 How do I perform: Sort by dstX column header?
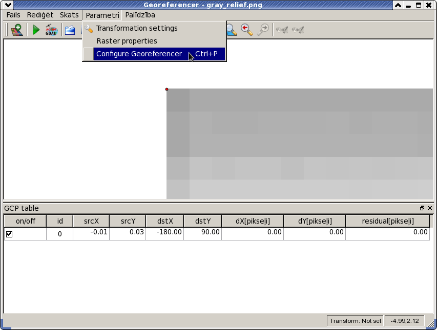click(x=165, y=221)
